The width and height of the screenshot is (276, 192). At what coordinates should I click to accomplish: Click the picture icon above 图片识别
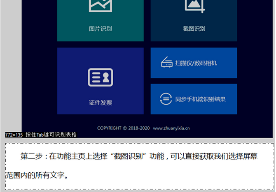pyautogui.click(x=101, y=6)
